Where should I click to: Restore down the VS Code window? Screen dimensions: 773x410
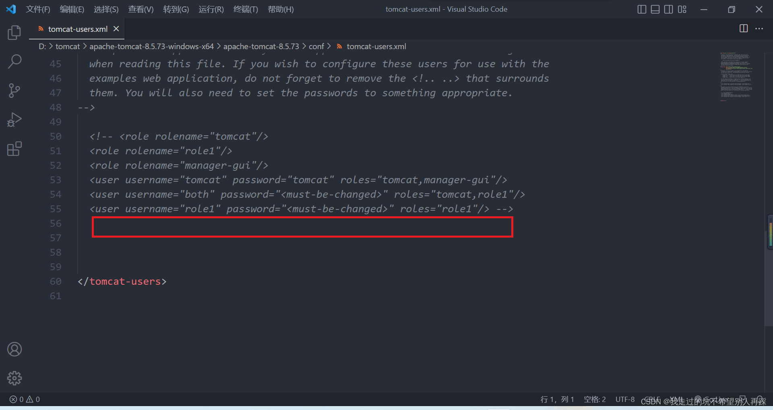(732, 9)
